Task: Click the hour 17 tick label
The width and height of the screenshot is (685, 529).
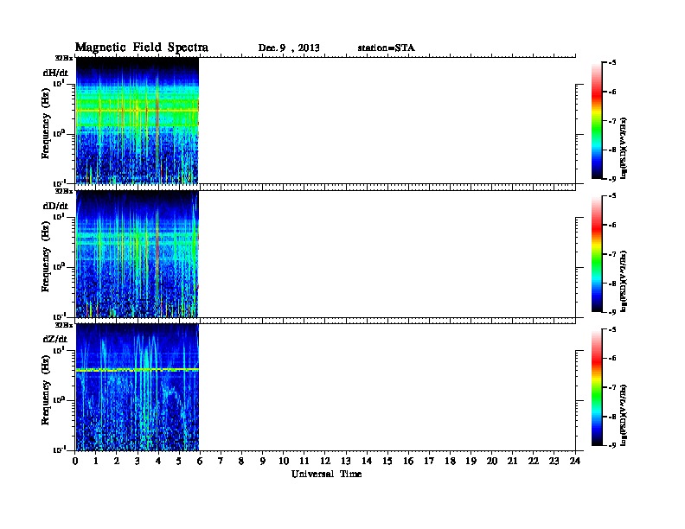Action: pyautogui.click(x=430, y=462)
